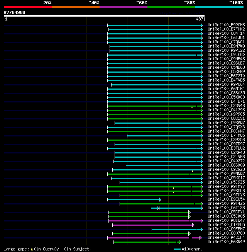Image resolution: width=247 pixels, height=252 pixels.
Task: Select the UniRef100_A9P864 label
Action: pyautogui.click(x=226, y=84)
